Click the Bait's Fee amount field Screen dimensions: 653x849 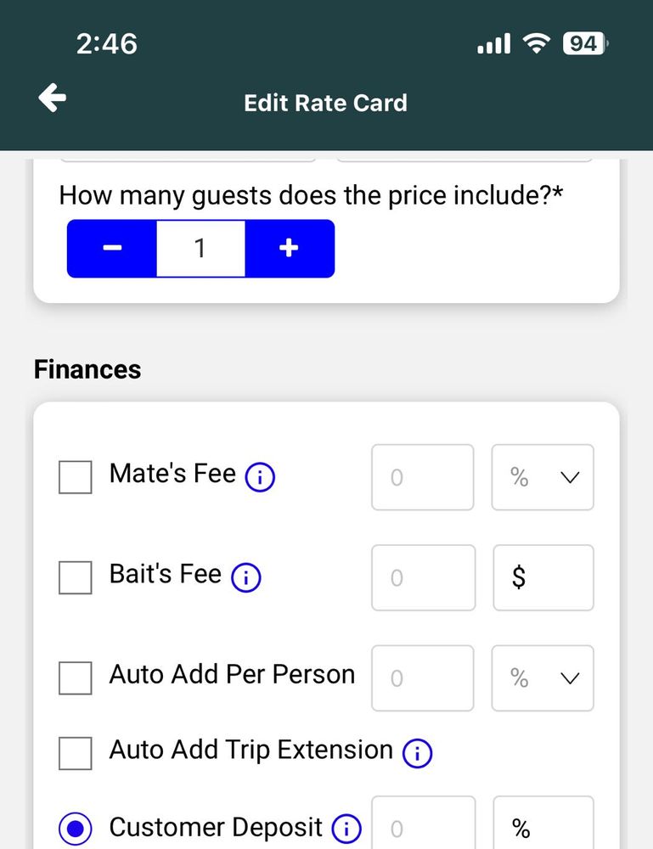(422, 578)
